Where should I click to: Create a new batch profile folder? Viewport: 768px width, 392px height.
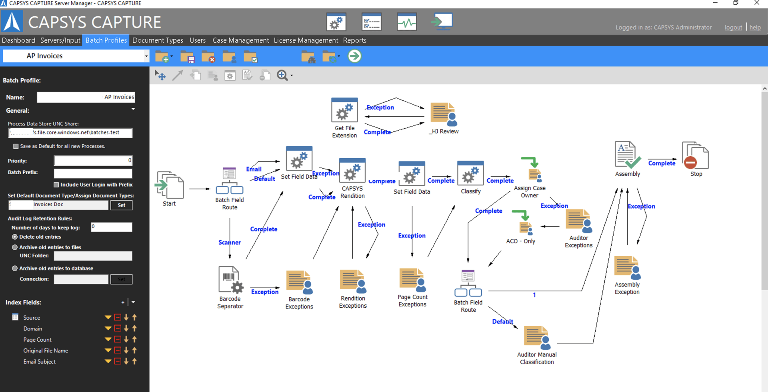coord(162,56)
